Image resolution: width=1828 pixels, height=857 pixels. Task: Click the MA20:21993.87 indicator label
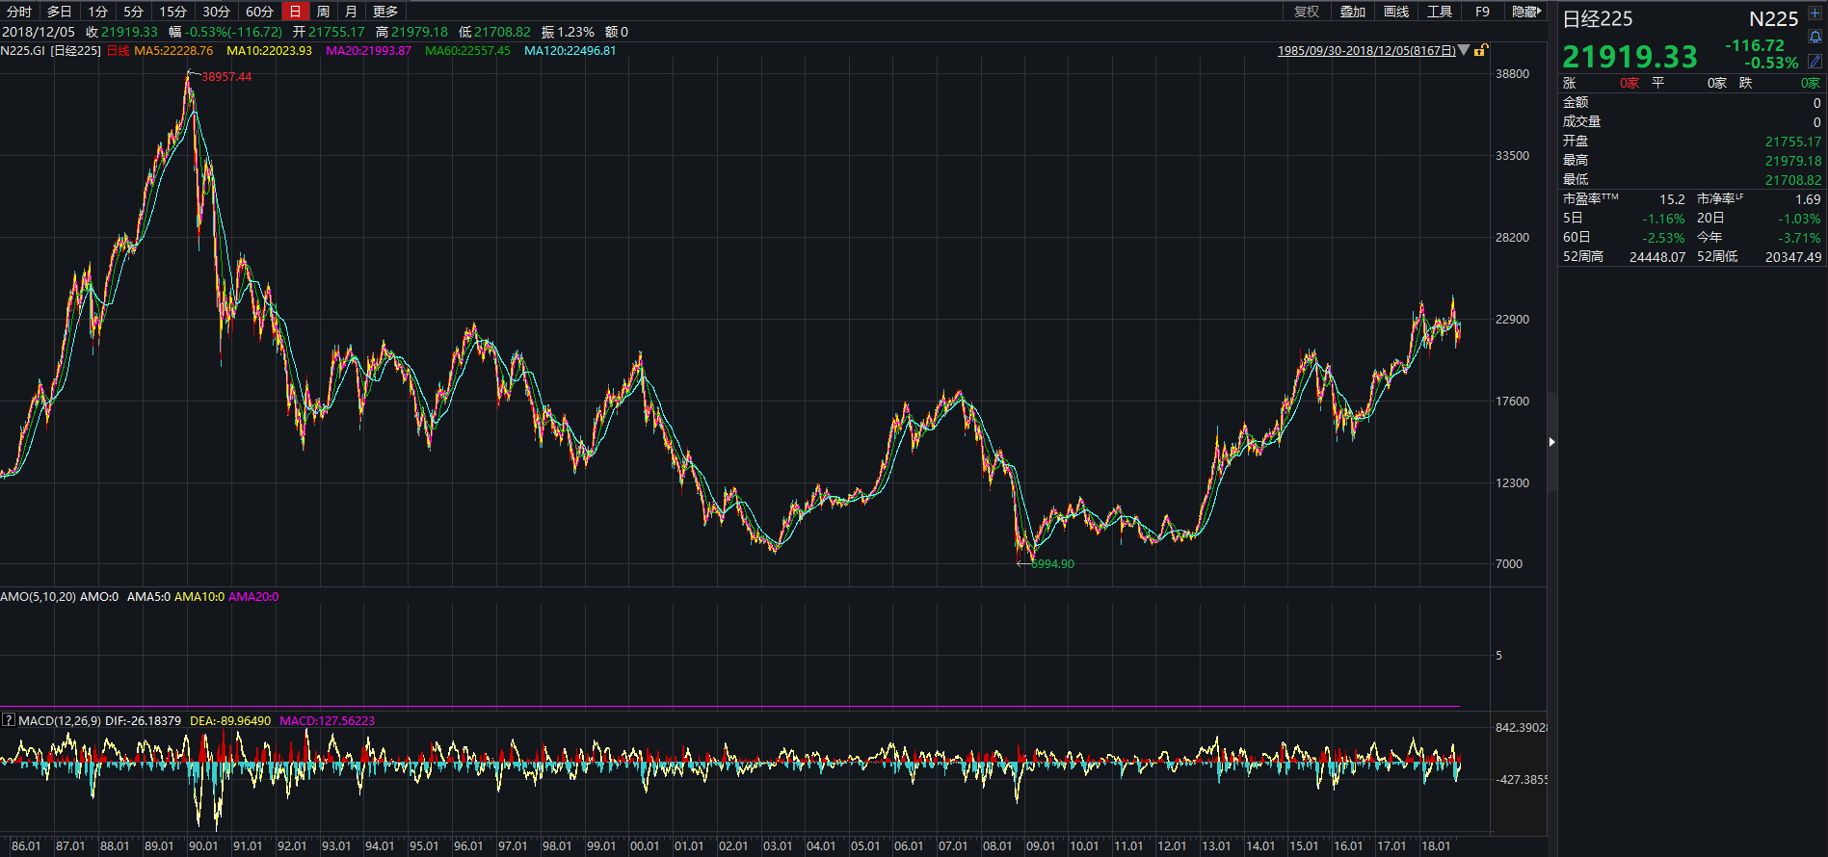368,50
